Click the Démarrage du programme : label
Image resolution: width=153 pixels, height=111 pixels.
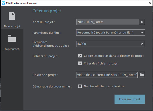[x=52, y=86]
